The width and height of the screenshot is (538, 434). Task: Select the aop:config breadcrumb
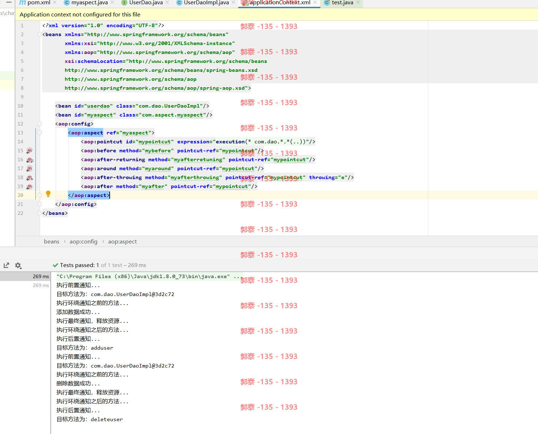[84, 242]
